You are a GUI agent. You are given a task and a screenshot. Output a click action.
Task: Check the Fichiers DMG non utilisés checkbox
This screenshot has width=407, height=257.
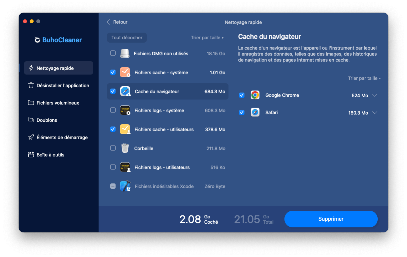113,53
